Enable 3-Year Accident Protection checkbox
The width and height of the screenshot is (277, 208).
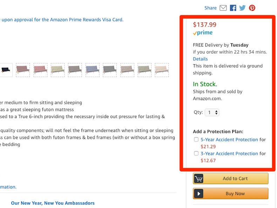pos(196,154)
